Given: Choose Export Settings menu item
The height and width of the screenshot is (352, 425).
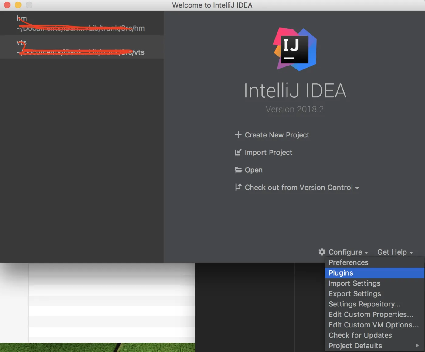Looking at the screenshot, I should pos(375,294).
